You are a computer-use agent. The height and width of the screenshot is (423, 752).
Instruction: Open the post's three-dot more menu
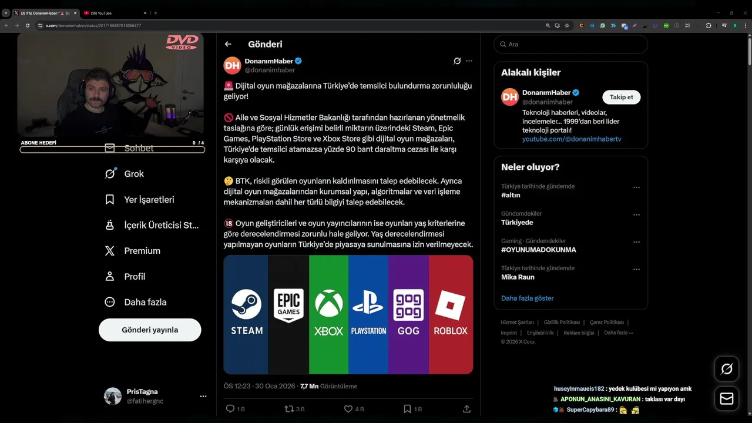coord(469,61)
